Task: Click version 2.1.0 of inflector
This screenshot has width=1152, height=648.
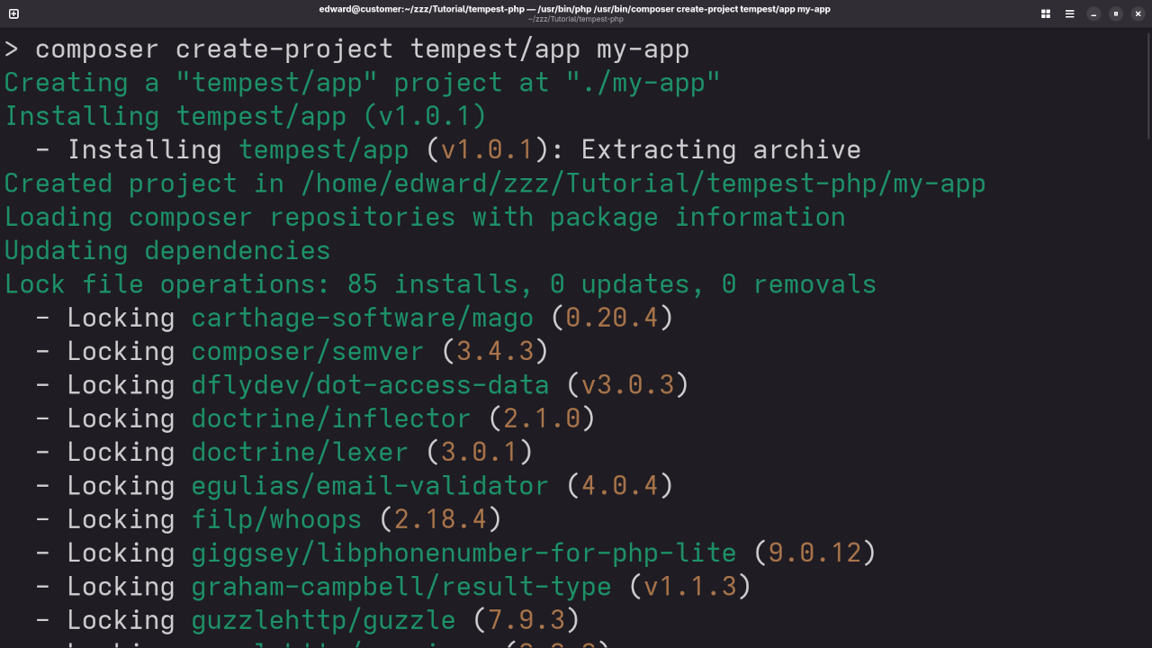Action: point(542,418)
